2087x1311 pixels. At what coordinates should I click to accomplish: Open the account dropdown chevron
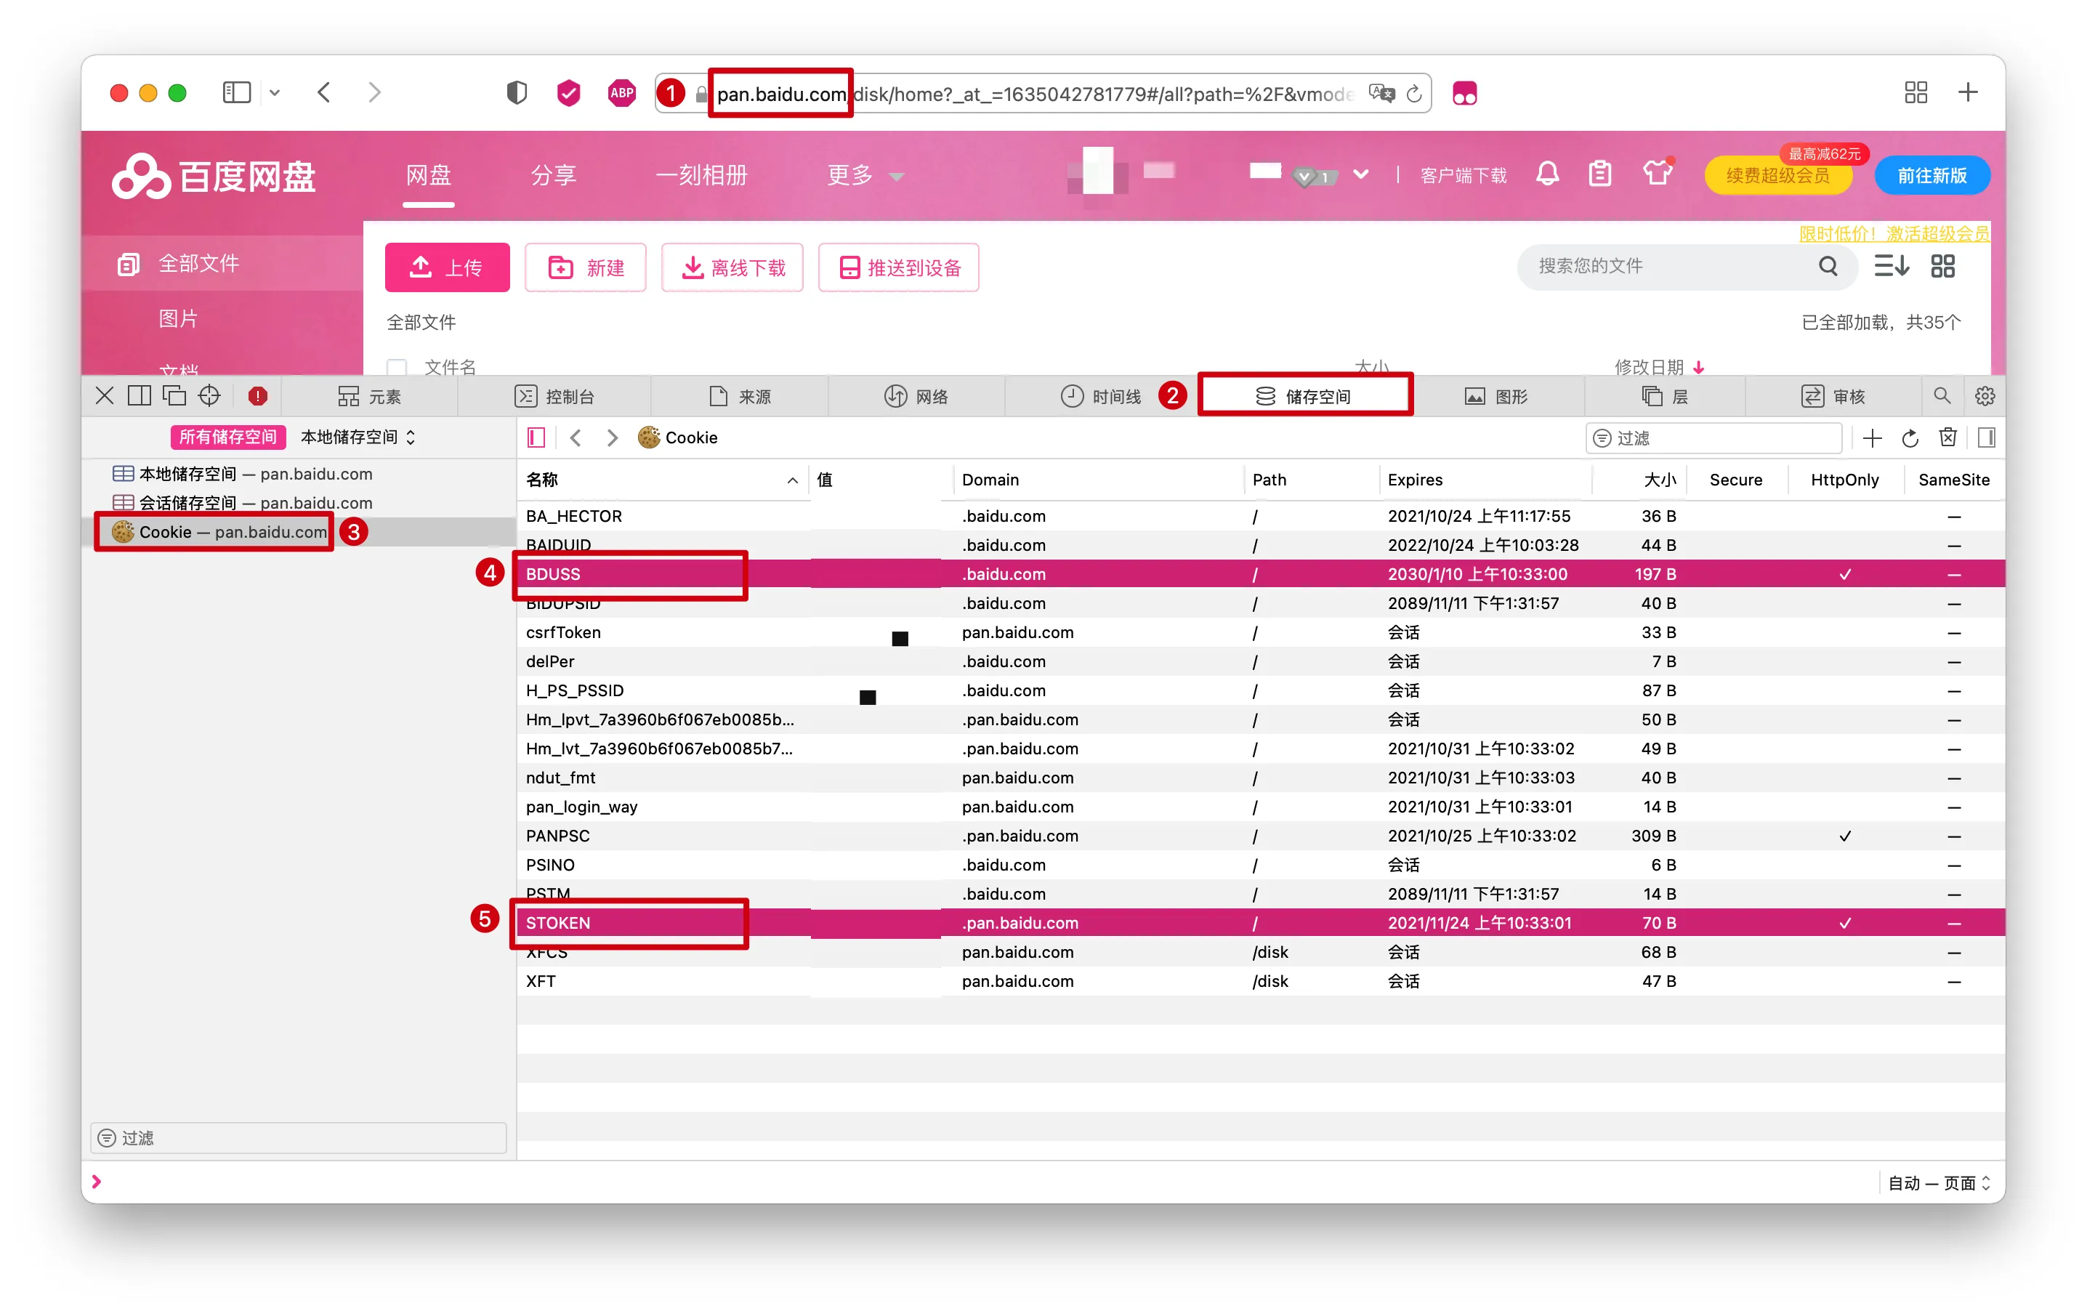pyautogui.click(x=1361, y=174)
